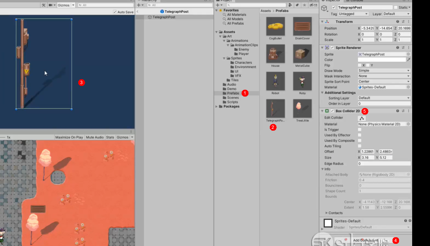This screenshot has width=430, height=246.
Task: Select All Prefabs favorite search
Action: click(235, 23)
